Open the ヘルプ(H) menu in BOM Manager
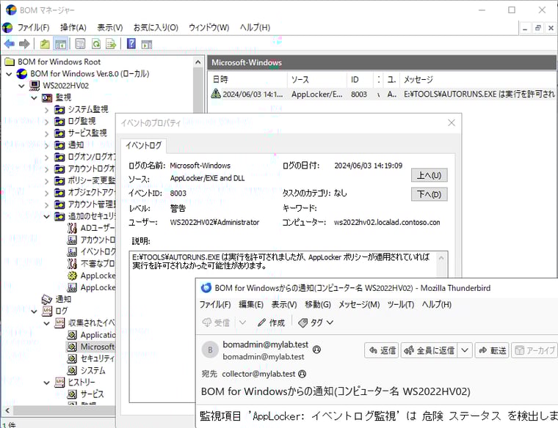The width and height of the screenshot is (558, 428). point(255,27)
